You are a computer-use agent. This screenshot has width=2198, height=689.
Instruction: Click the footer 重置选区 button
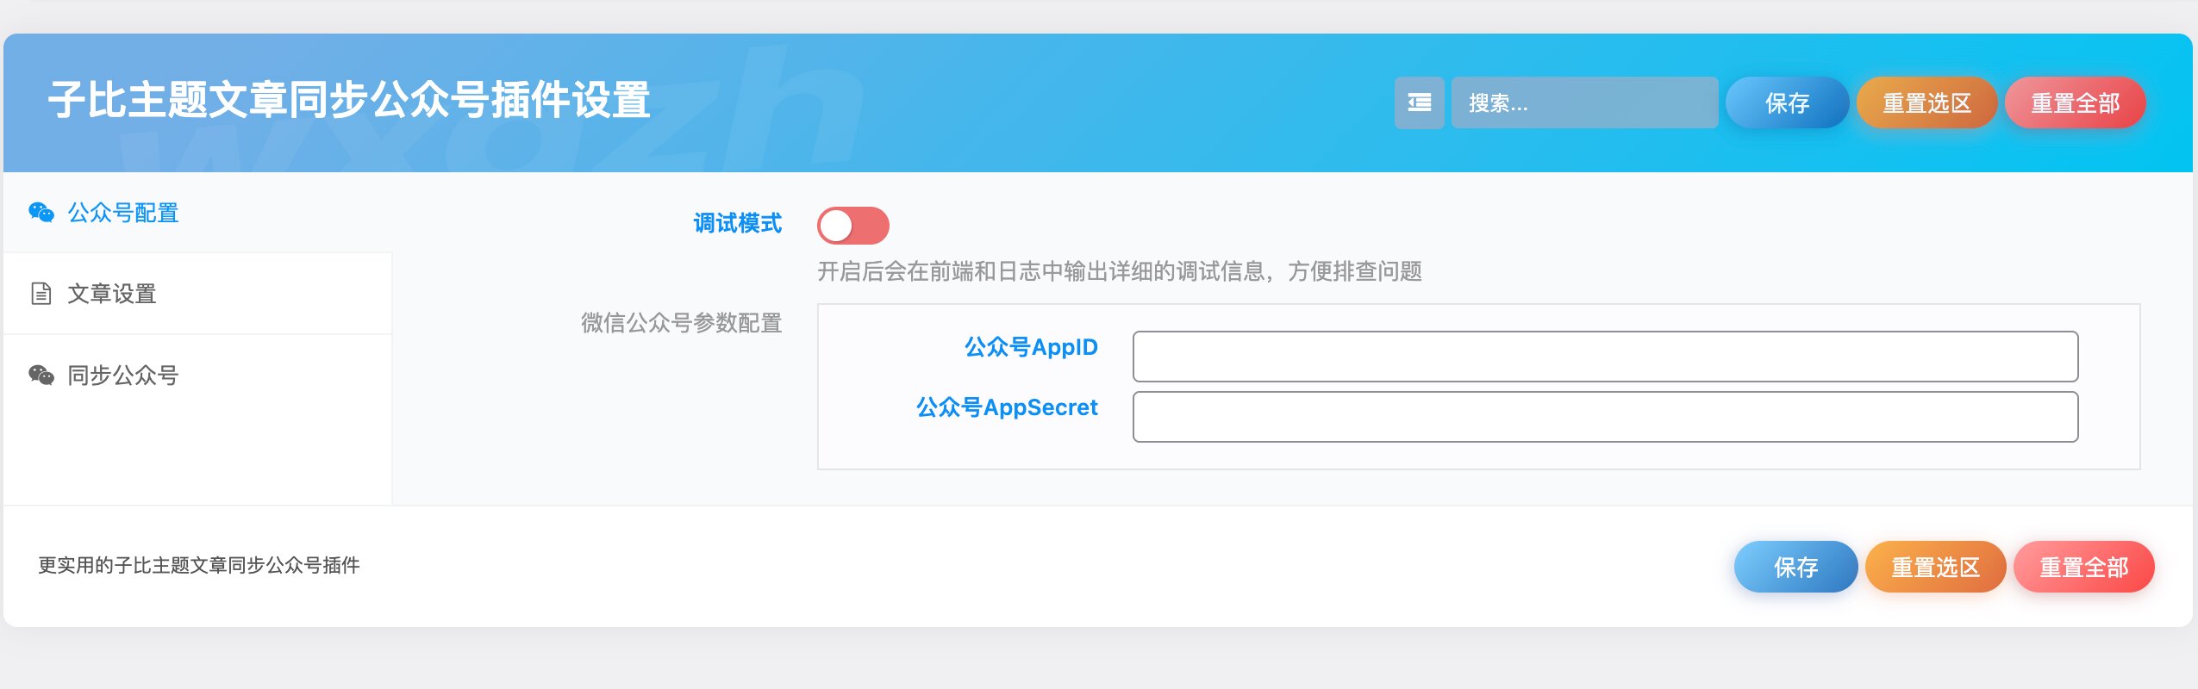coord(1935,567)
